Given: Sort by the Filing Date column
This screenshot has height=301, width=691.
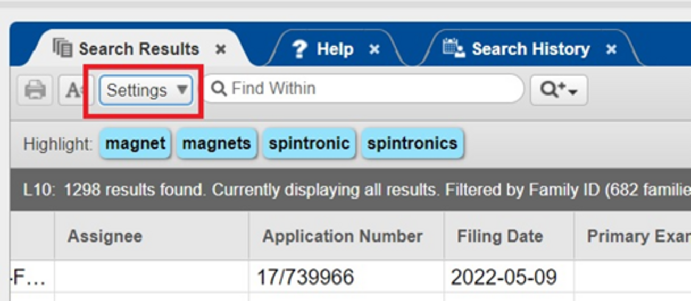Looking at the screenshot, I should (x=500, y=236).
